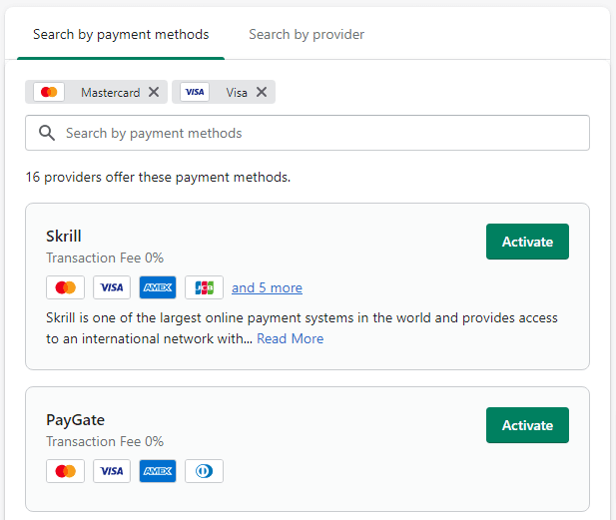This screenshot has height=520, width=616.
Task: Click '16 providers offer these payment methods' text
Action: tap(158, 177)
